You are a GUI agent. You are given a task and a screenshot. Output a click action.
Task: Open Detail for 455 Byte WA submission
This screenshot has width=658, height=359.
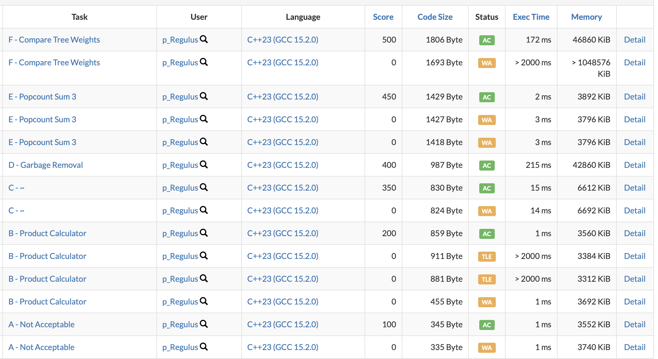click(634, 302)
